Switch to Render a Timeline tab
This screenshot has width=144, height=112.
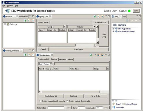tap(66, 60)
